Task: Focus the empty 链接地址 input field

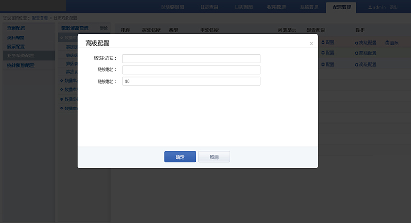Action: tap(191, 70)
